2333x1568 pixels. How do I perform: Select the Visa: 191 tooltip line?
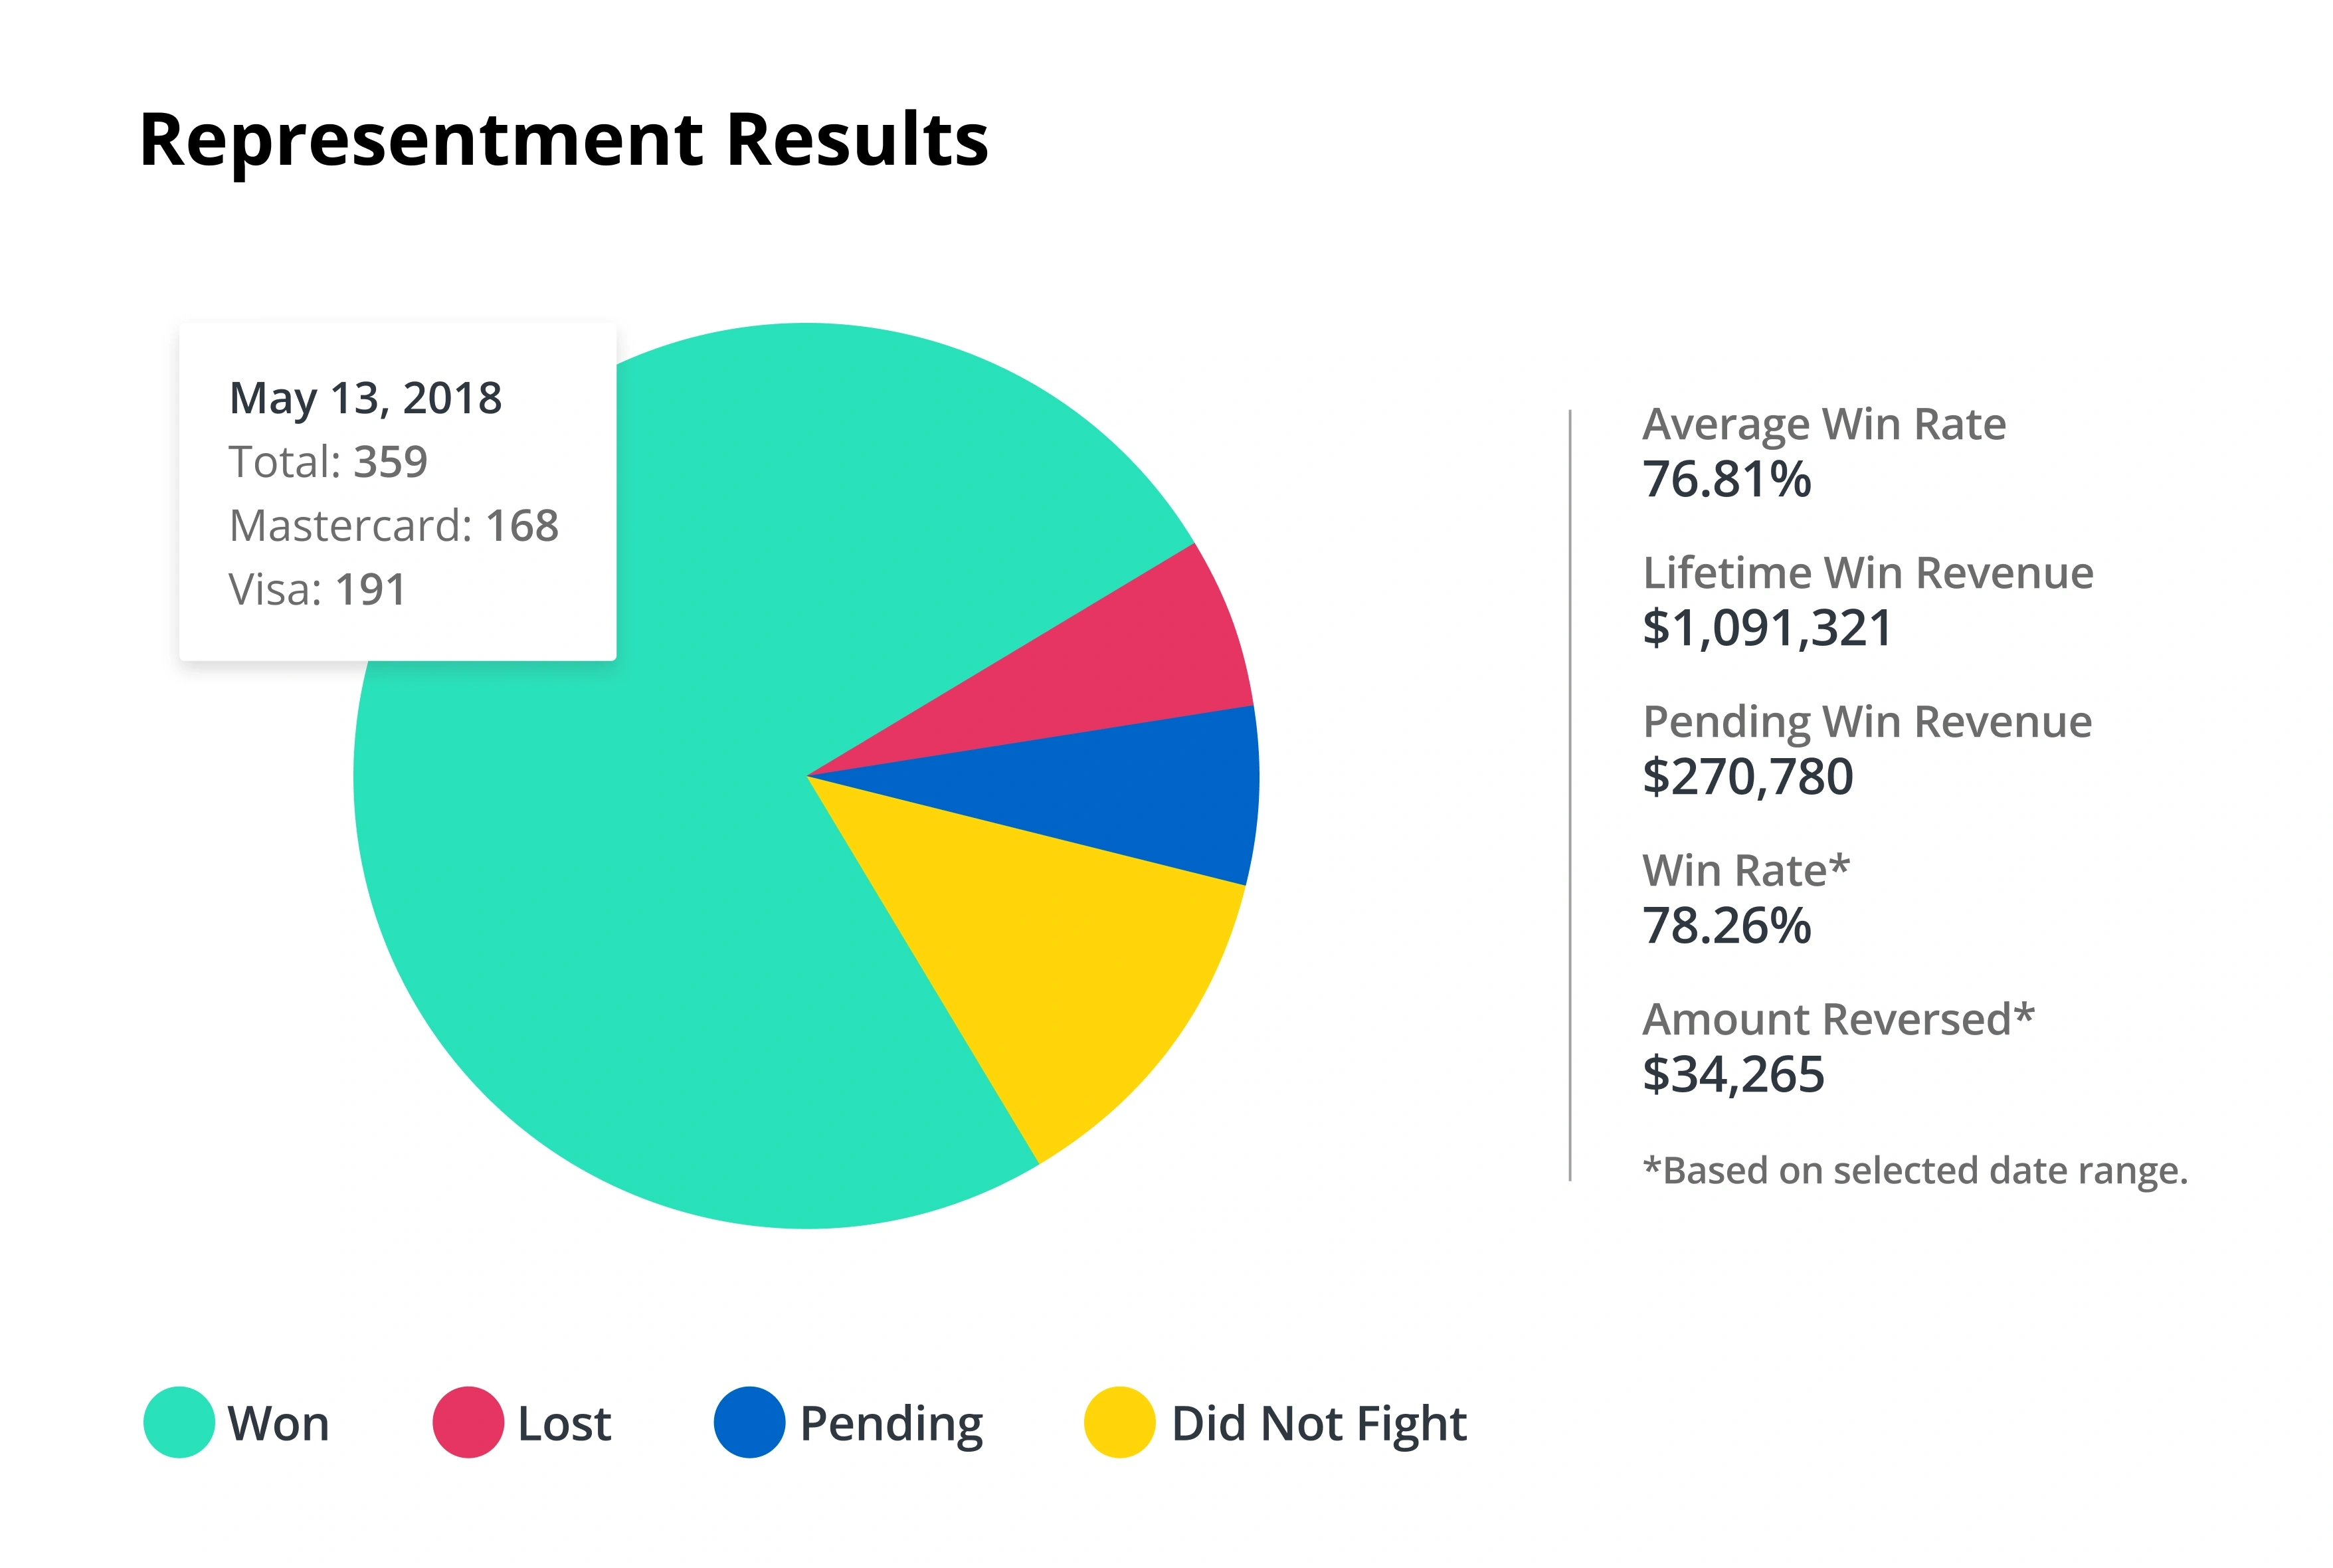(317, 590)
